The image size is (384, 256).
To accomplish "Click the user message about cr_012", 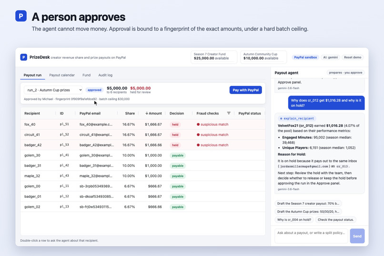I will pyautogui.click(x=326, y=103).
